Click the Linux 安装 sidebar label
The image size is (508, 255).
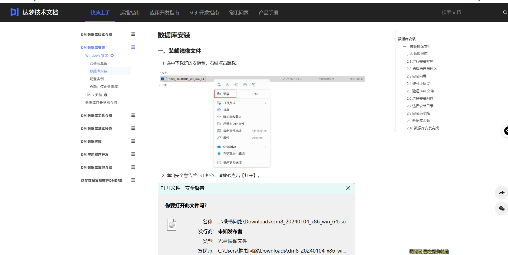(x=94, y=95)
